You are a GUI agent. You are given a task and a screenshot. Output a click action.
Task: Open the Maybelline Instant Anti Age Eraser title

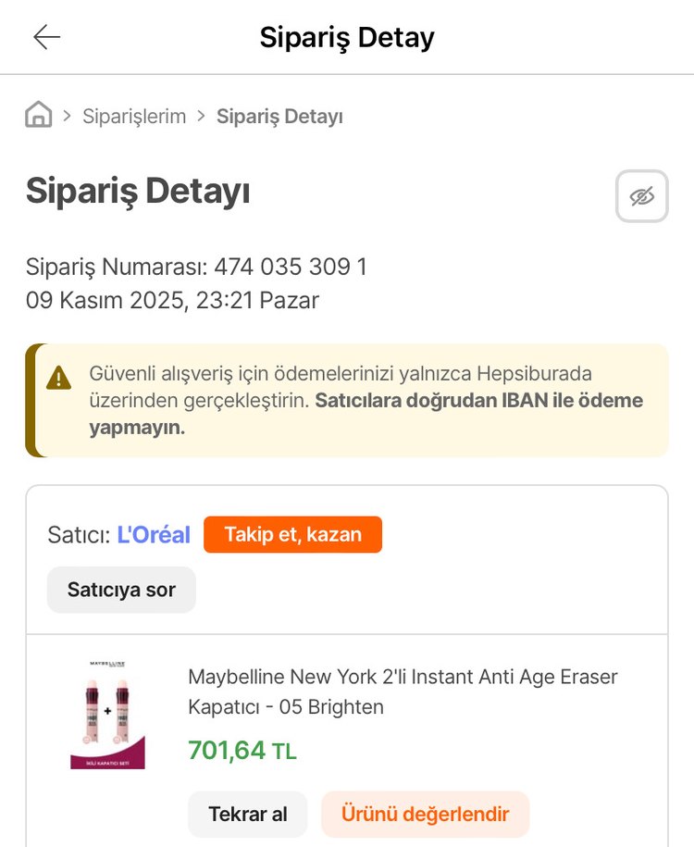(x=403, y=691)
